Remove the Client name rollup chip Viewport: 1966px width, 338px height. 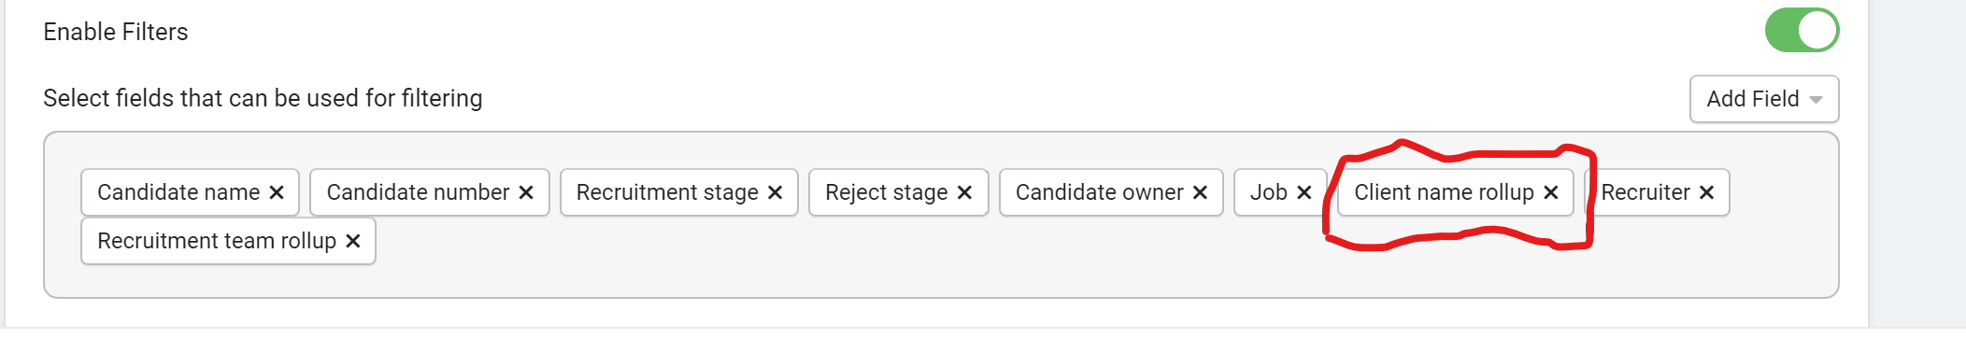tap(1551, 192)
